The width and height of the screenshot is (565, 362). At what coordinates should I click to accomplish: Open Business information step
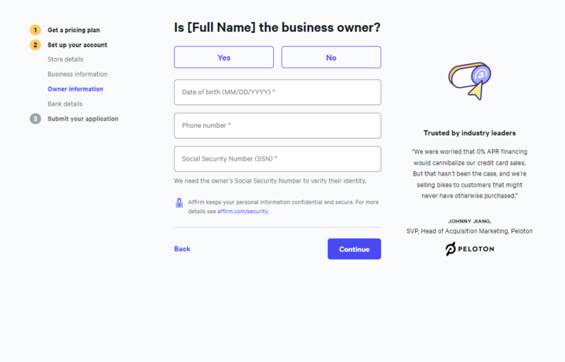pos(78,74)
